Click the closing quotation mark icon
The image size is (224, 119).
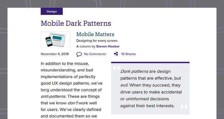click(184, 107)
